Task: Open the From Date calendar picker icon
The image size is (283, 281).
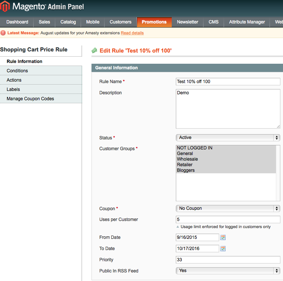Action: click(x=223, y=237)
